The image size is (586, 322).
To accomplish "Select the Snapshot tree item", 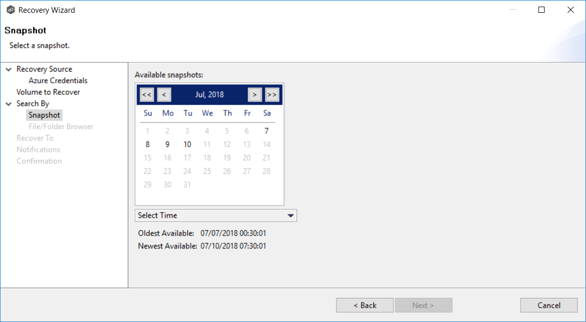I will 44,115.
